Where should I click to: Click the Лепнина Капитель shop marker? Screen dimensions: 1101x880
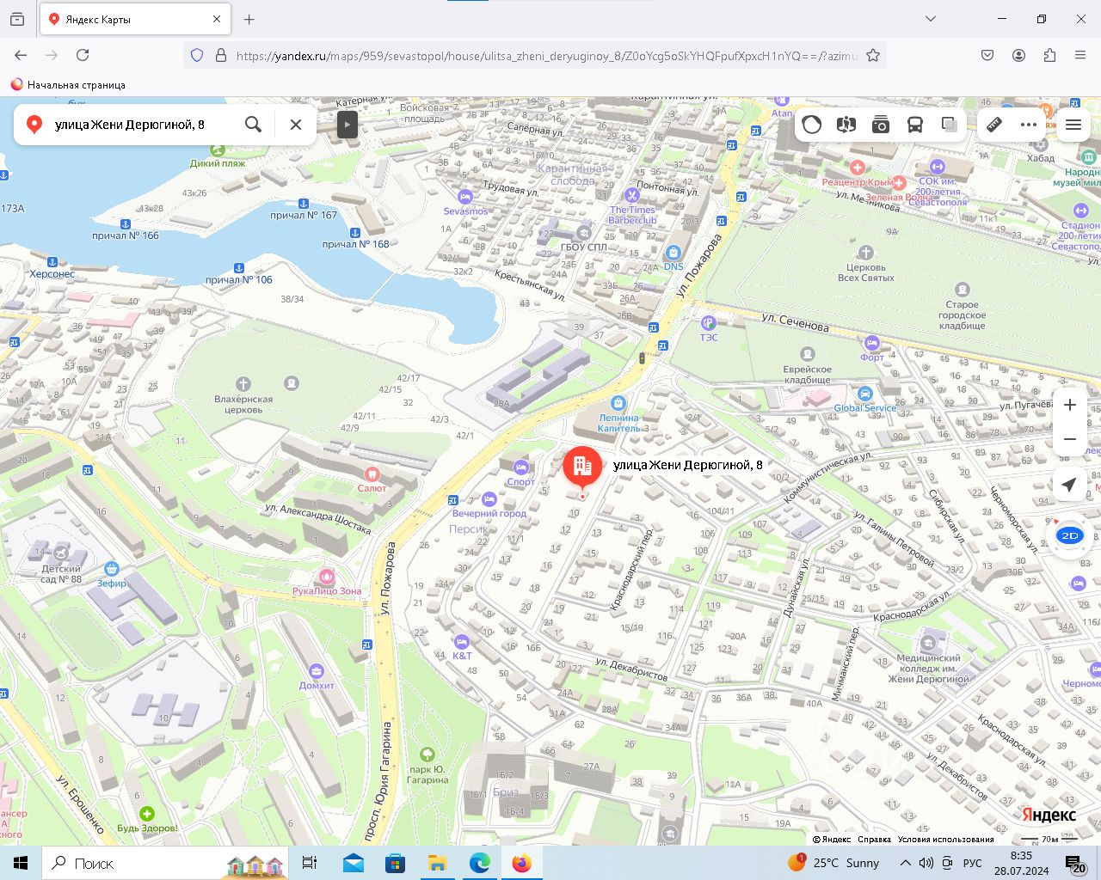(x=618, y=403)
